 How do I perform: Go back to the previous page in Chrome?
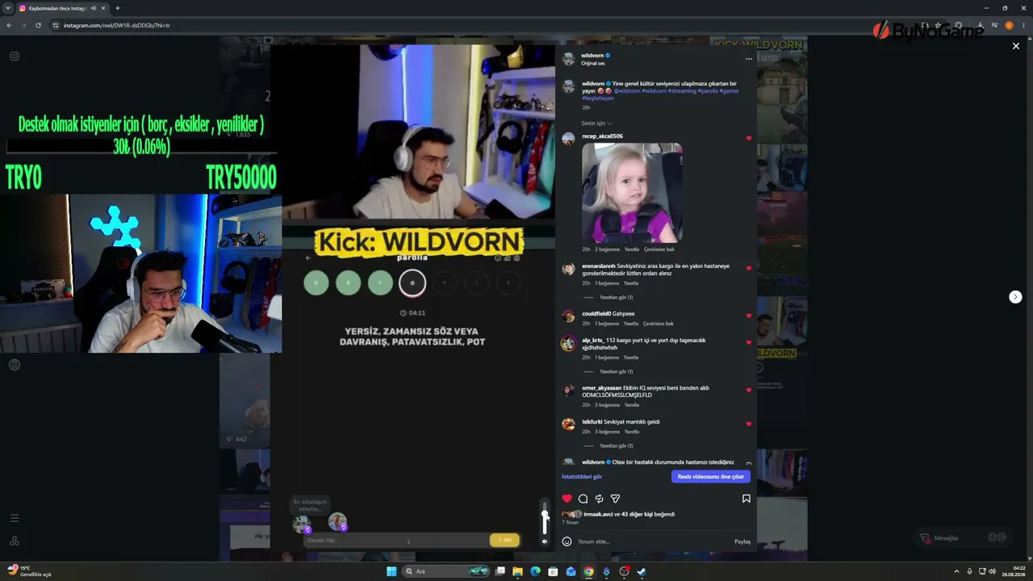9,25
